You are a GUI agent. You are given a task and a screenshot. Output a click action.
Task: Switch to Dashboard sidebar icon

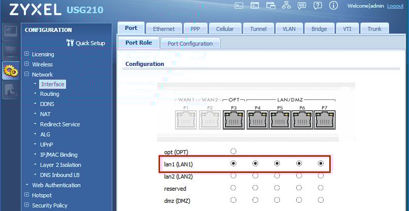11,32
